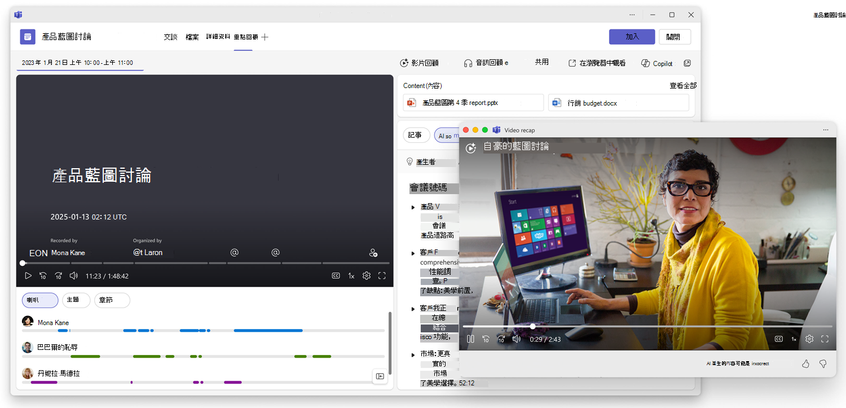Open the Teams more options ellipsis in title bar
This screenshot has width=846, height=408.
(633, 15)
